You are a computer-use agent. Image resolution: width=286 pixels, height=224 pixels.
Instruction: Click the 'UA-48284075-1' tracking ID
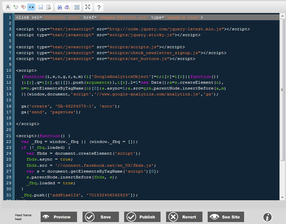[74, 106]
